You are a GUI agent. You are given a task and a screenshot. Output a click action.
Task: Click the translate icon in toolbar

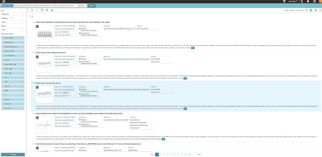(47, 10)
